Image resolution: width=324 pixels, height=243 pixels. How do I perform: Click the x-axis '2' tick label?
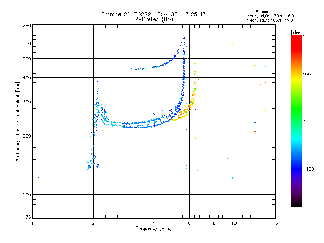(x=93, y=223)
